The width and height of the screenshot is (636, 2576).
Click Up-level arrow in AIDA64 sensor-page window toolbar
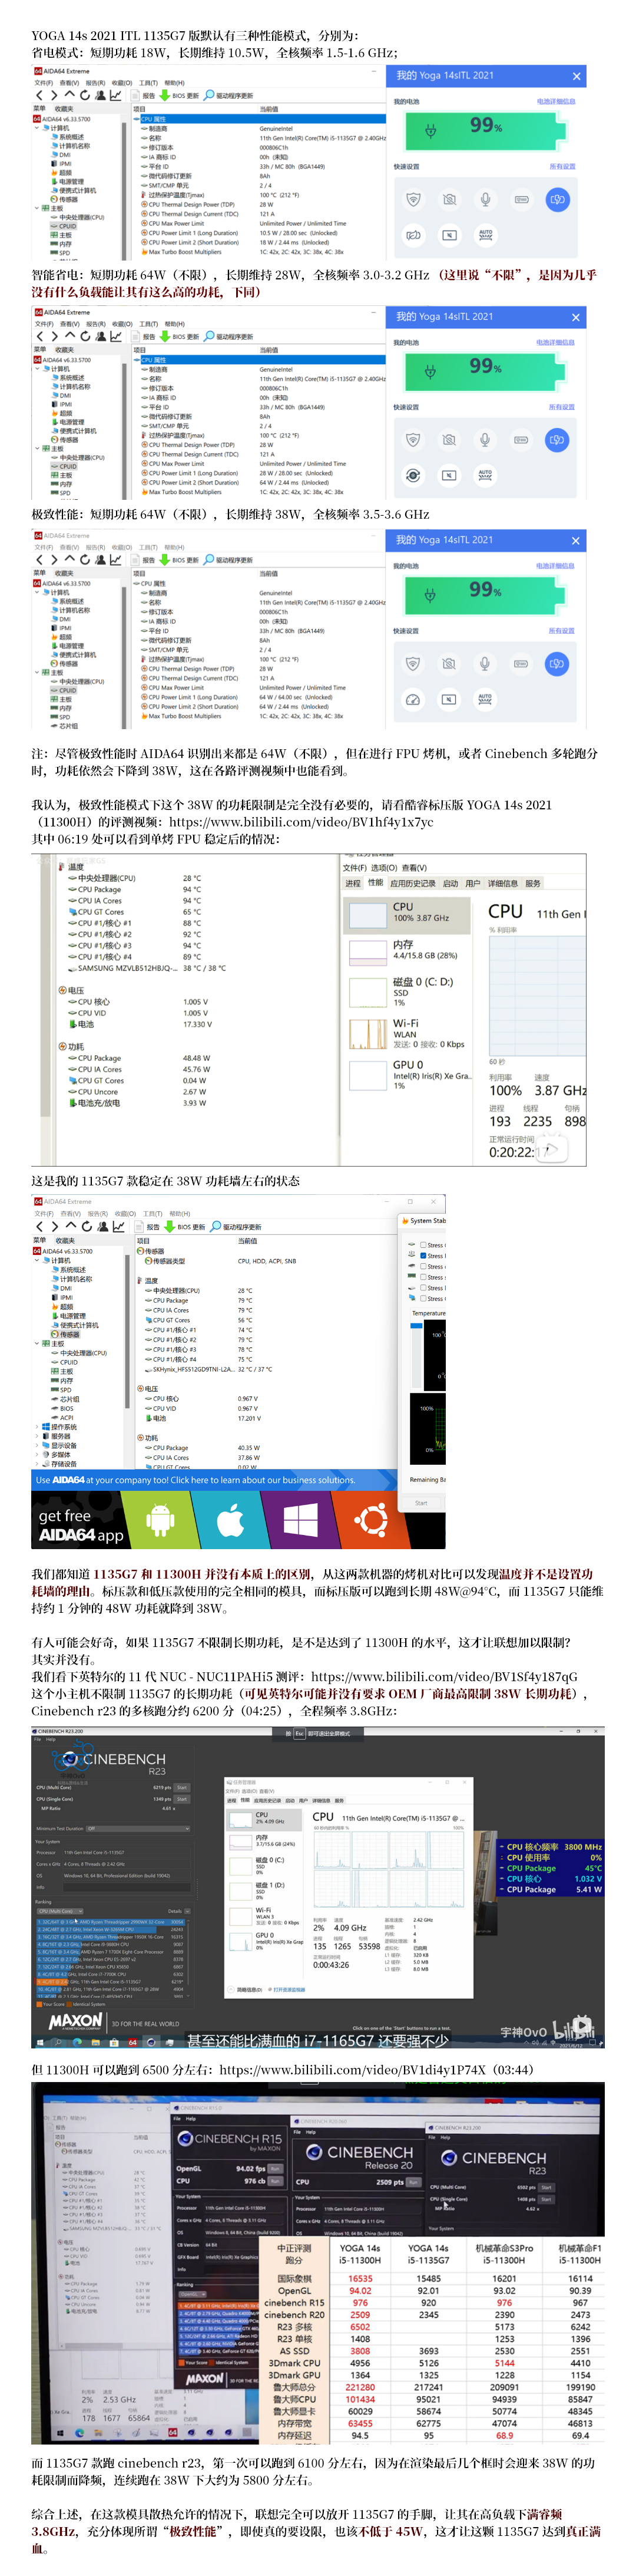71,1226
